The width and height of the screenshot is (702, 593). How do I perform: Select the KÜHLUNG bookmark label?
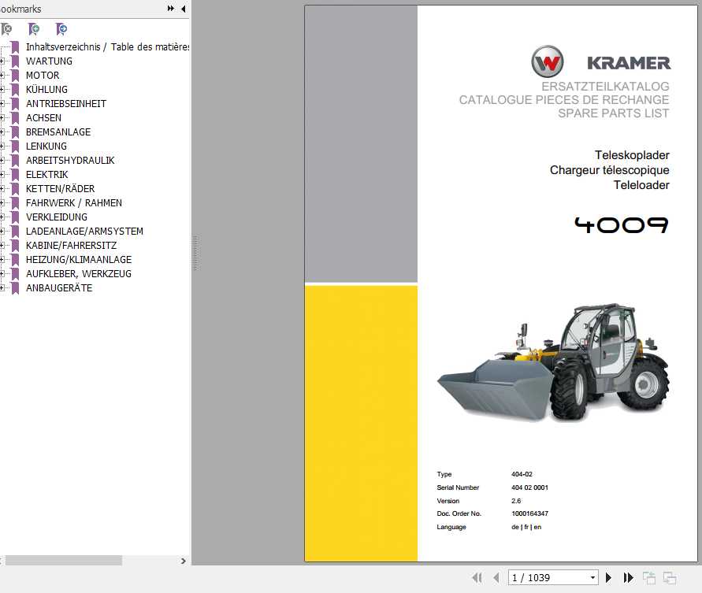[46, 90]
